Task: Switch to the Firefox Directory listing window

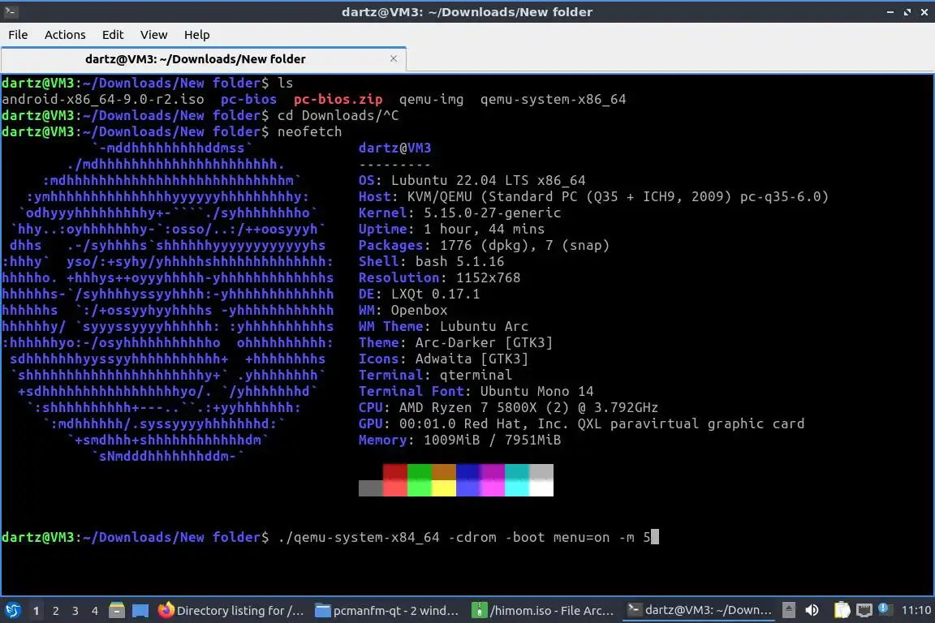Action: 231,610
